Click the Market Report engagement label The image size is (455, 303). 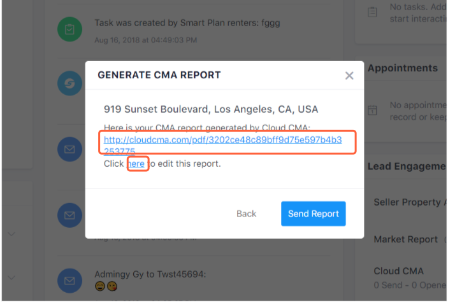pos(405,239)
